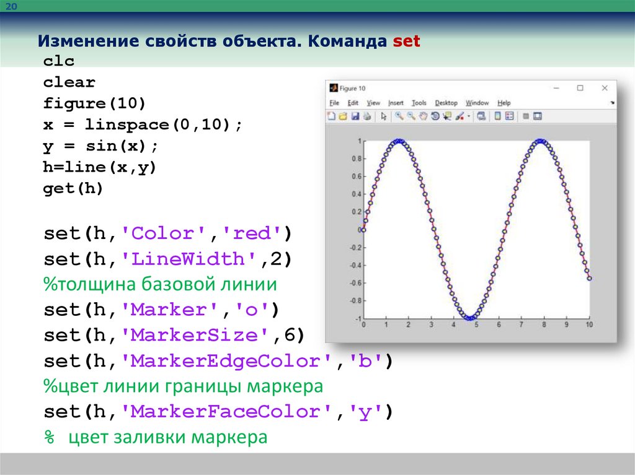Image resolution: width=635 pixels, height=475 pixels.
Task: Click the slide number 20 in the corner
Action: tap(11, 6)
